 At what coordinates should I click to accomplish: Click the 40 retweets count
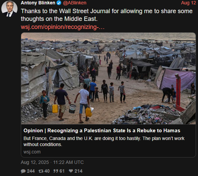(x=47, y=171)
